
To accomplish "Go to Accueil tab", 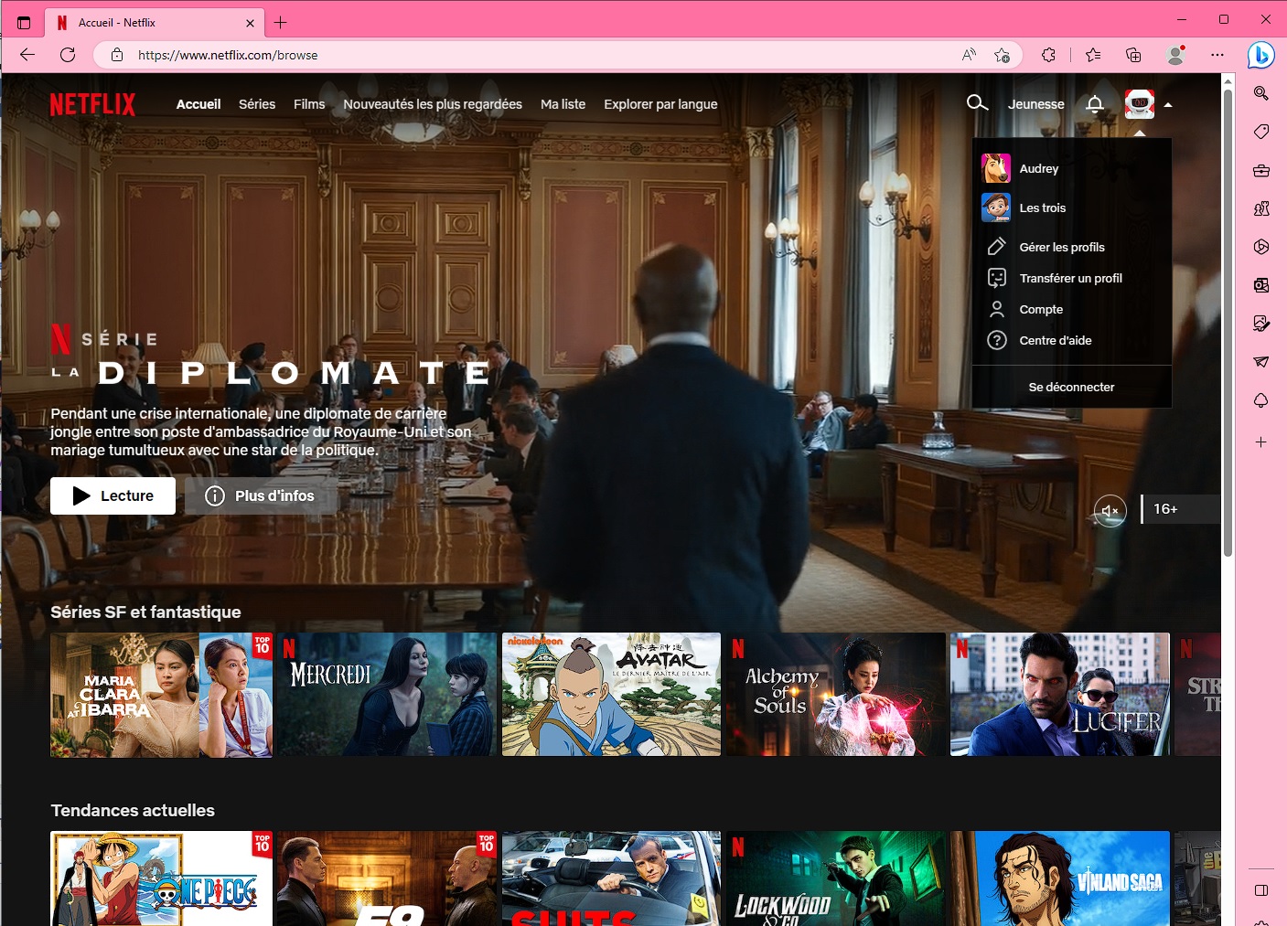I will pos(198,104).
